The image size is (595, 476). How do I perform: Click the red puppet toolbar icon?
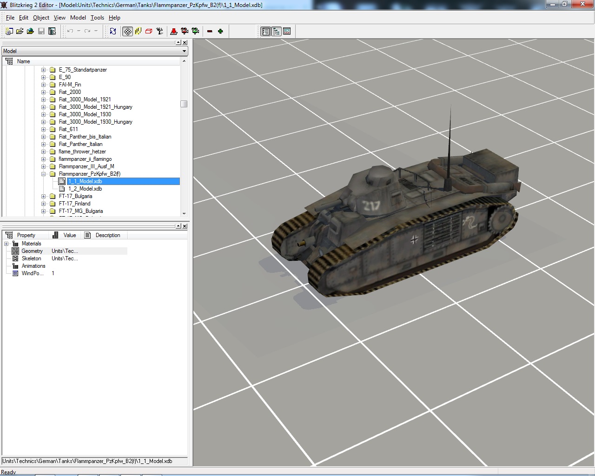(x=185, y=31)
